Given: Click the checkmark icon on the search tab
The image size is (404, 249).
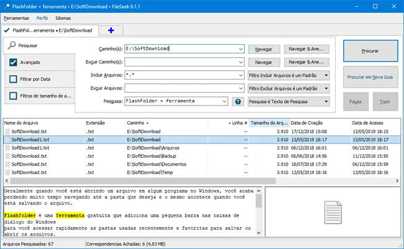Looking at the screenshot, I should click(7, 30).
